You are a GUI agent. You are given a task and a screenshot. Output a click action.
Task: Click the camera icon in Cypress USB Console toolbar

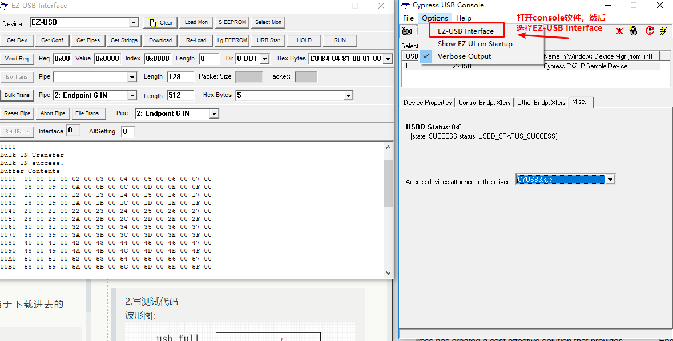tap(407, 31)
